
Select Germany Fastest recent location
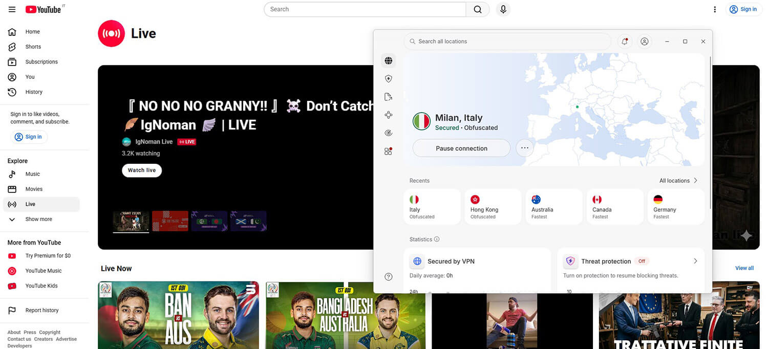676,207
